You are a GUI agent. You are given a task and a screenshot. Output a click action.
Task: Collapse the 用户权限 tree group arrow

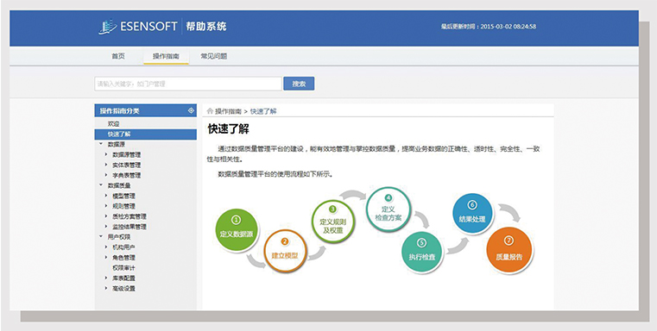point(101,236)
